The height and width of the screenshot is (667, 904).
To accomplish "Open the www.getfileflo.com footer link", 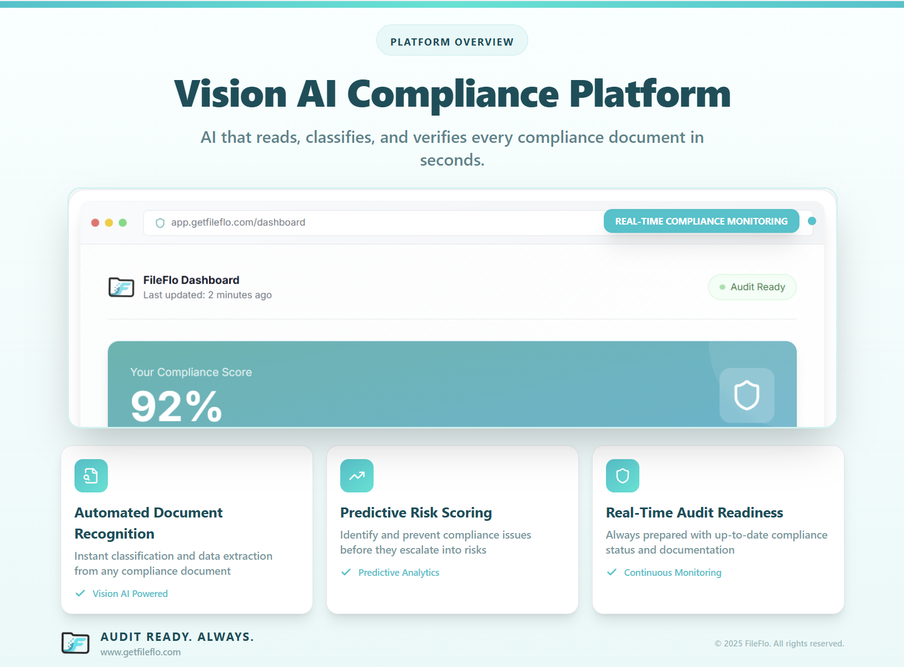I will click(x=141, y=652).
